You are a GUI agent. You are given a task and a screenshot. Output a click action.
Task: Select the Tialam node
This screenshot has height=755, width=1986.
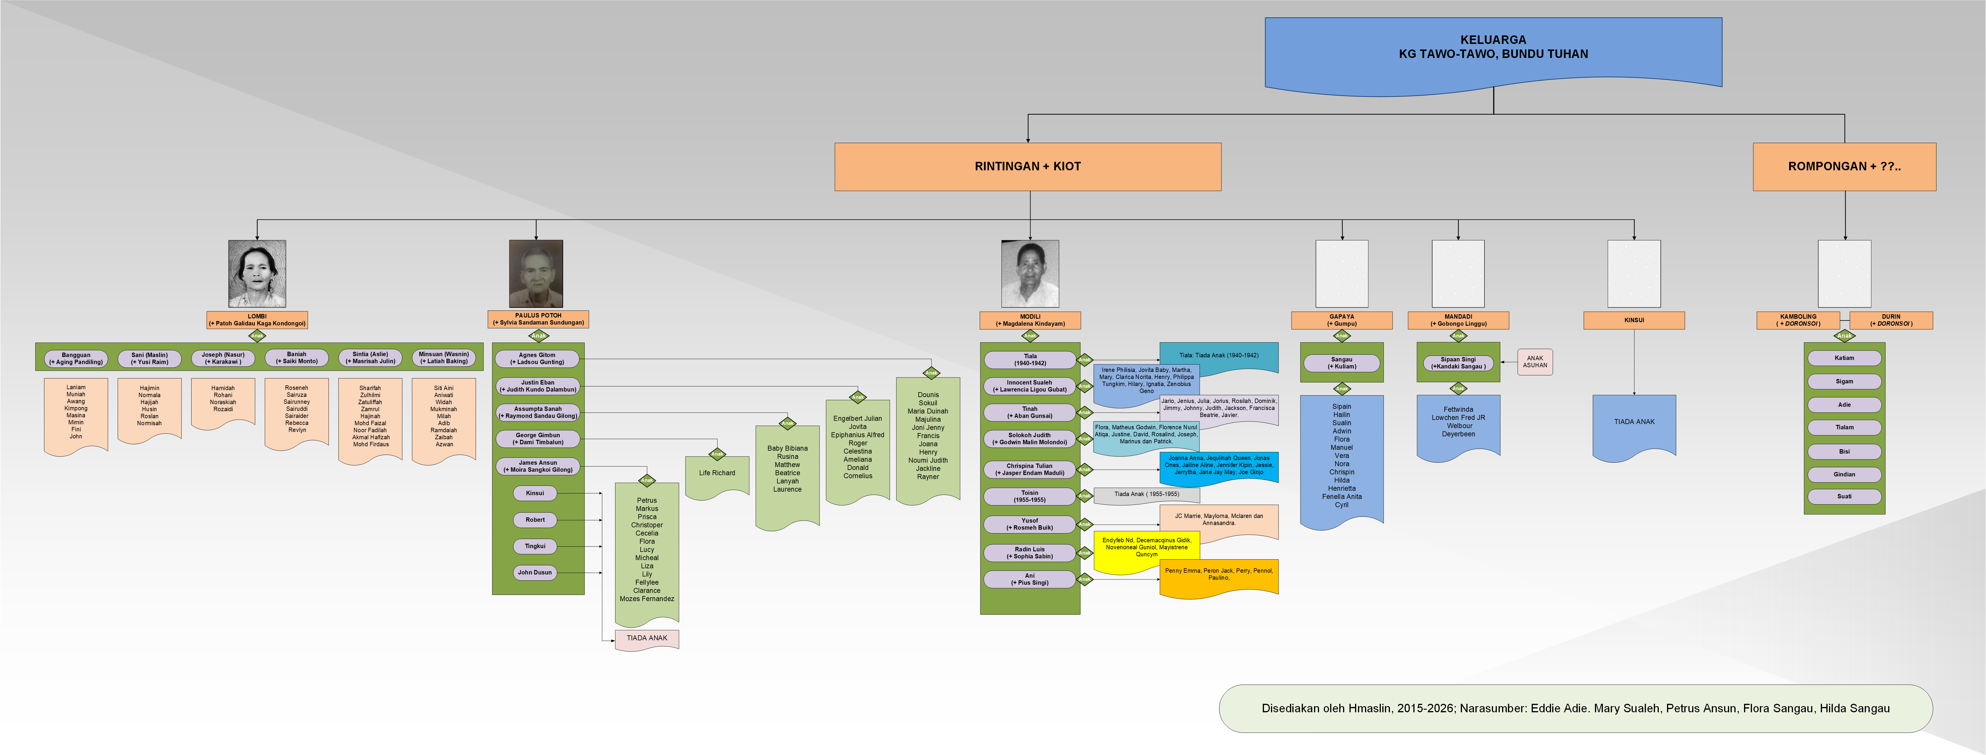[x=1844, y=428]
